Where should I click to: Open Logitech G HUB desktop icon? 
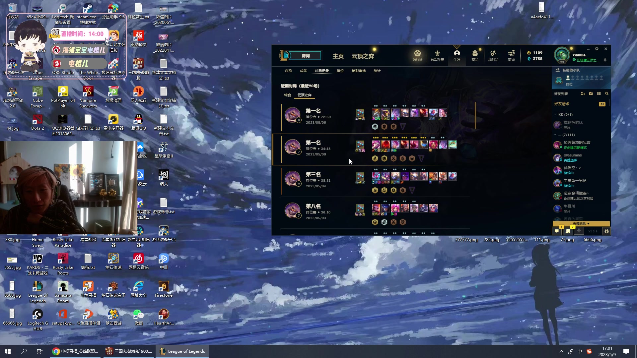[37, 320]
